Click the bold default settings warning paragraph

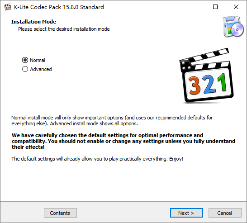123,141
